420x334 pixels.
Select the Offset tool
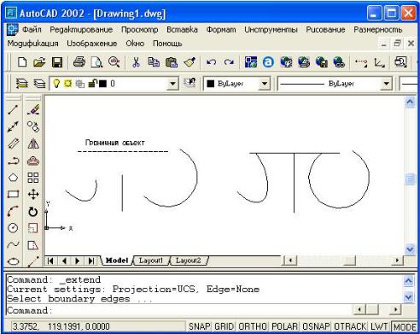33,161
